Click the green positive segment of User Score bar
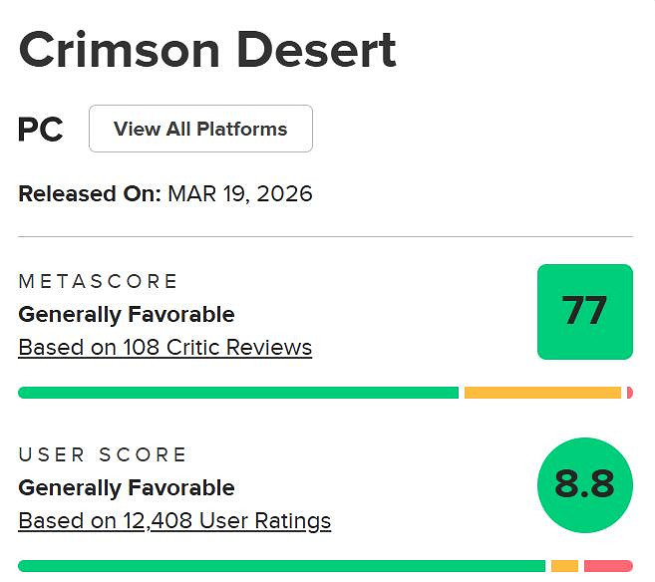 pyautogui.click(x=282, y=566)
